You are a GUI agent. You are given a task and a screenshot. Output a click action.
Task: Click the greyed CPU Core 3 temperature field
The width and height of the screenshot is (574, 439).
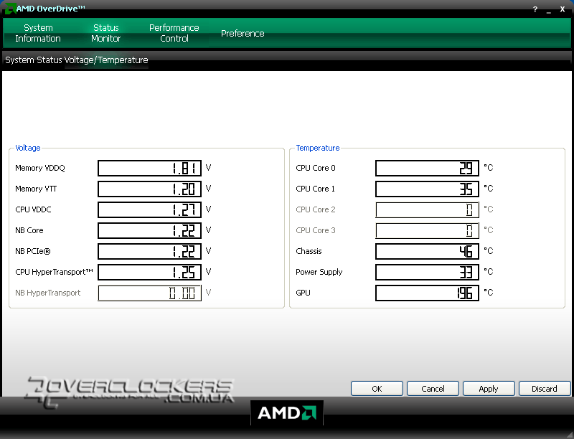pyautogui.click(x=427, y=231)
